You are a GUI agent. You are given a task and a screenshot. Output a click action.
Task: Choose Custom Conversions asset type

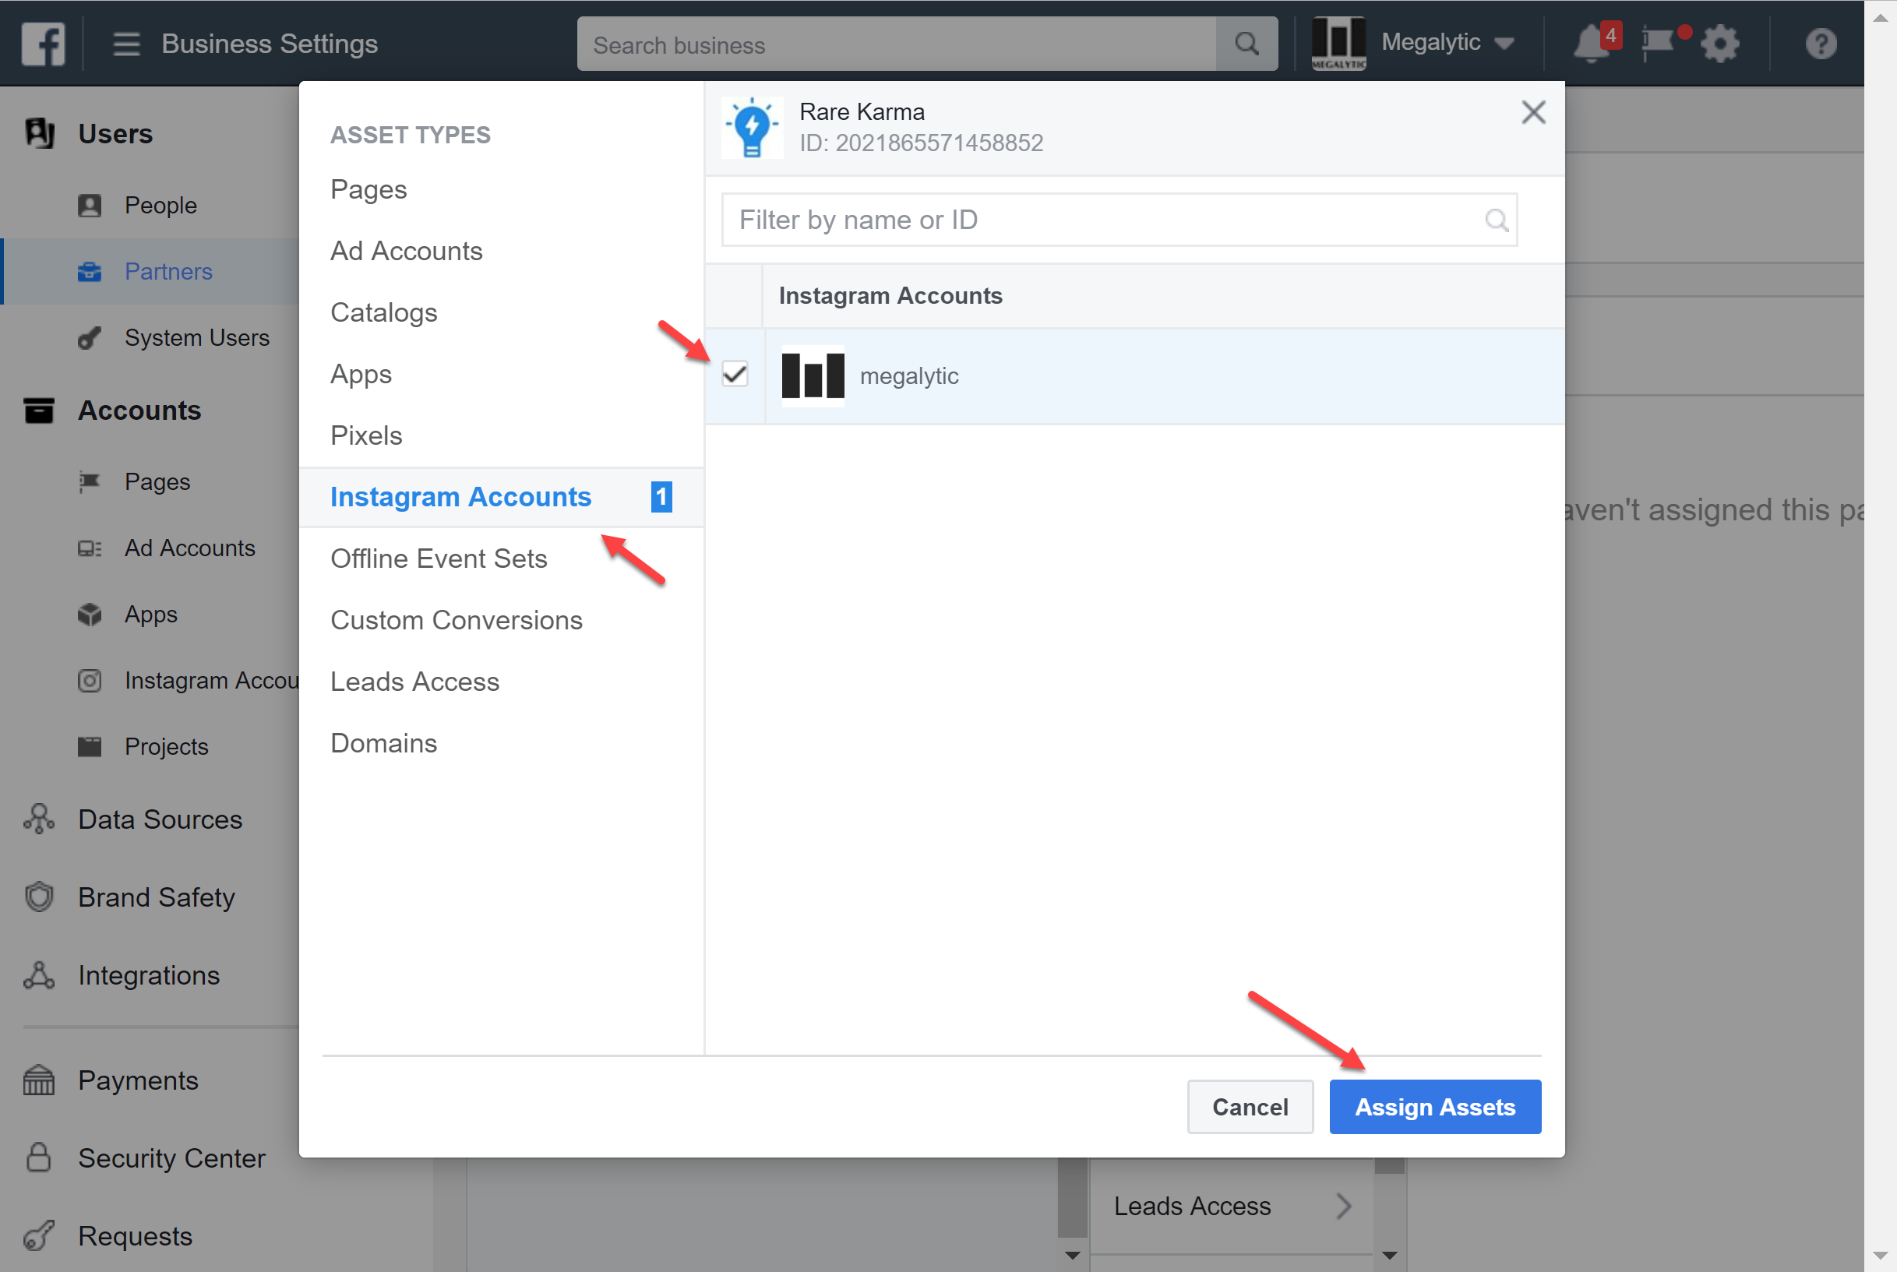click(x=456, y=620)
